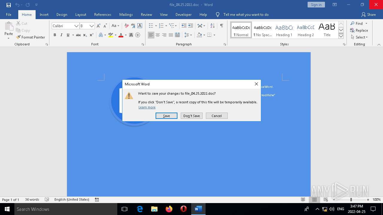Click the Bullets list icon
This screenshot has height=215, width=383.
151,26
